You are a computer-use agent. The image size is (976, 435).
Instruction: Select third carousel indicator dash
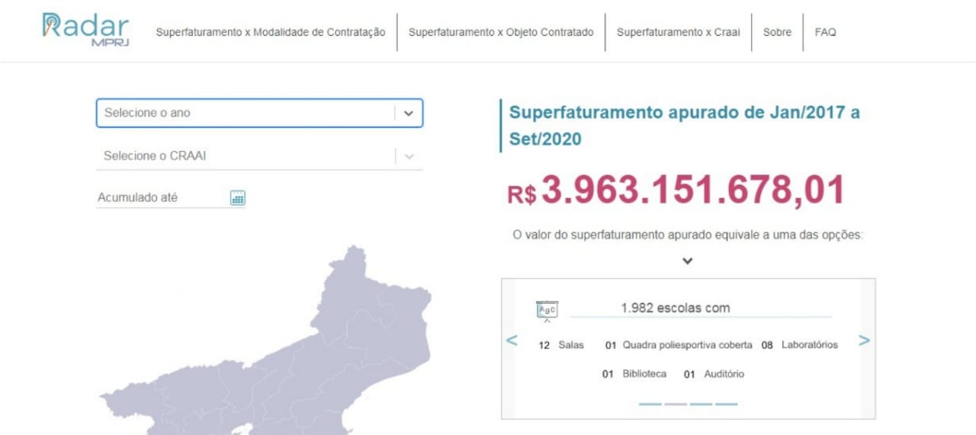701,404
